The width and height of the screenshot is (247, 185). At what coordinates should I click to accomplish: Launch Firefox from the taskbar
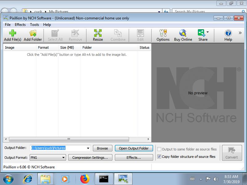point(85,179)
